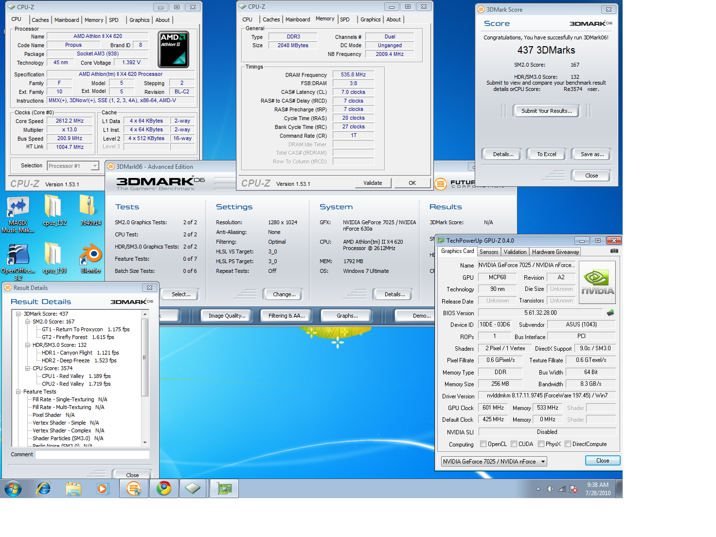
Task: Open the Processor #1 selection dropdown
Action: [73, 166]
